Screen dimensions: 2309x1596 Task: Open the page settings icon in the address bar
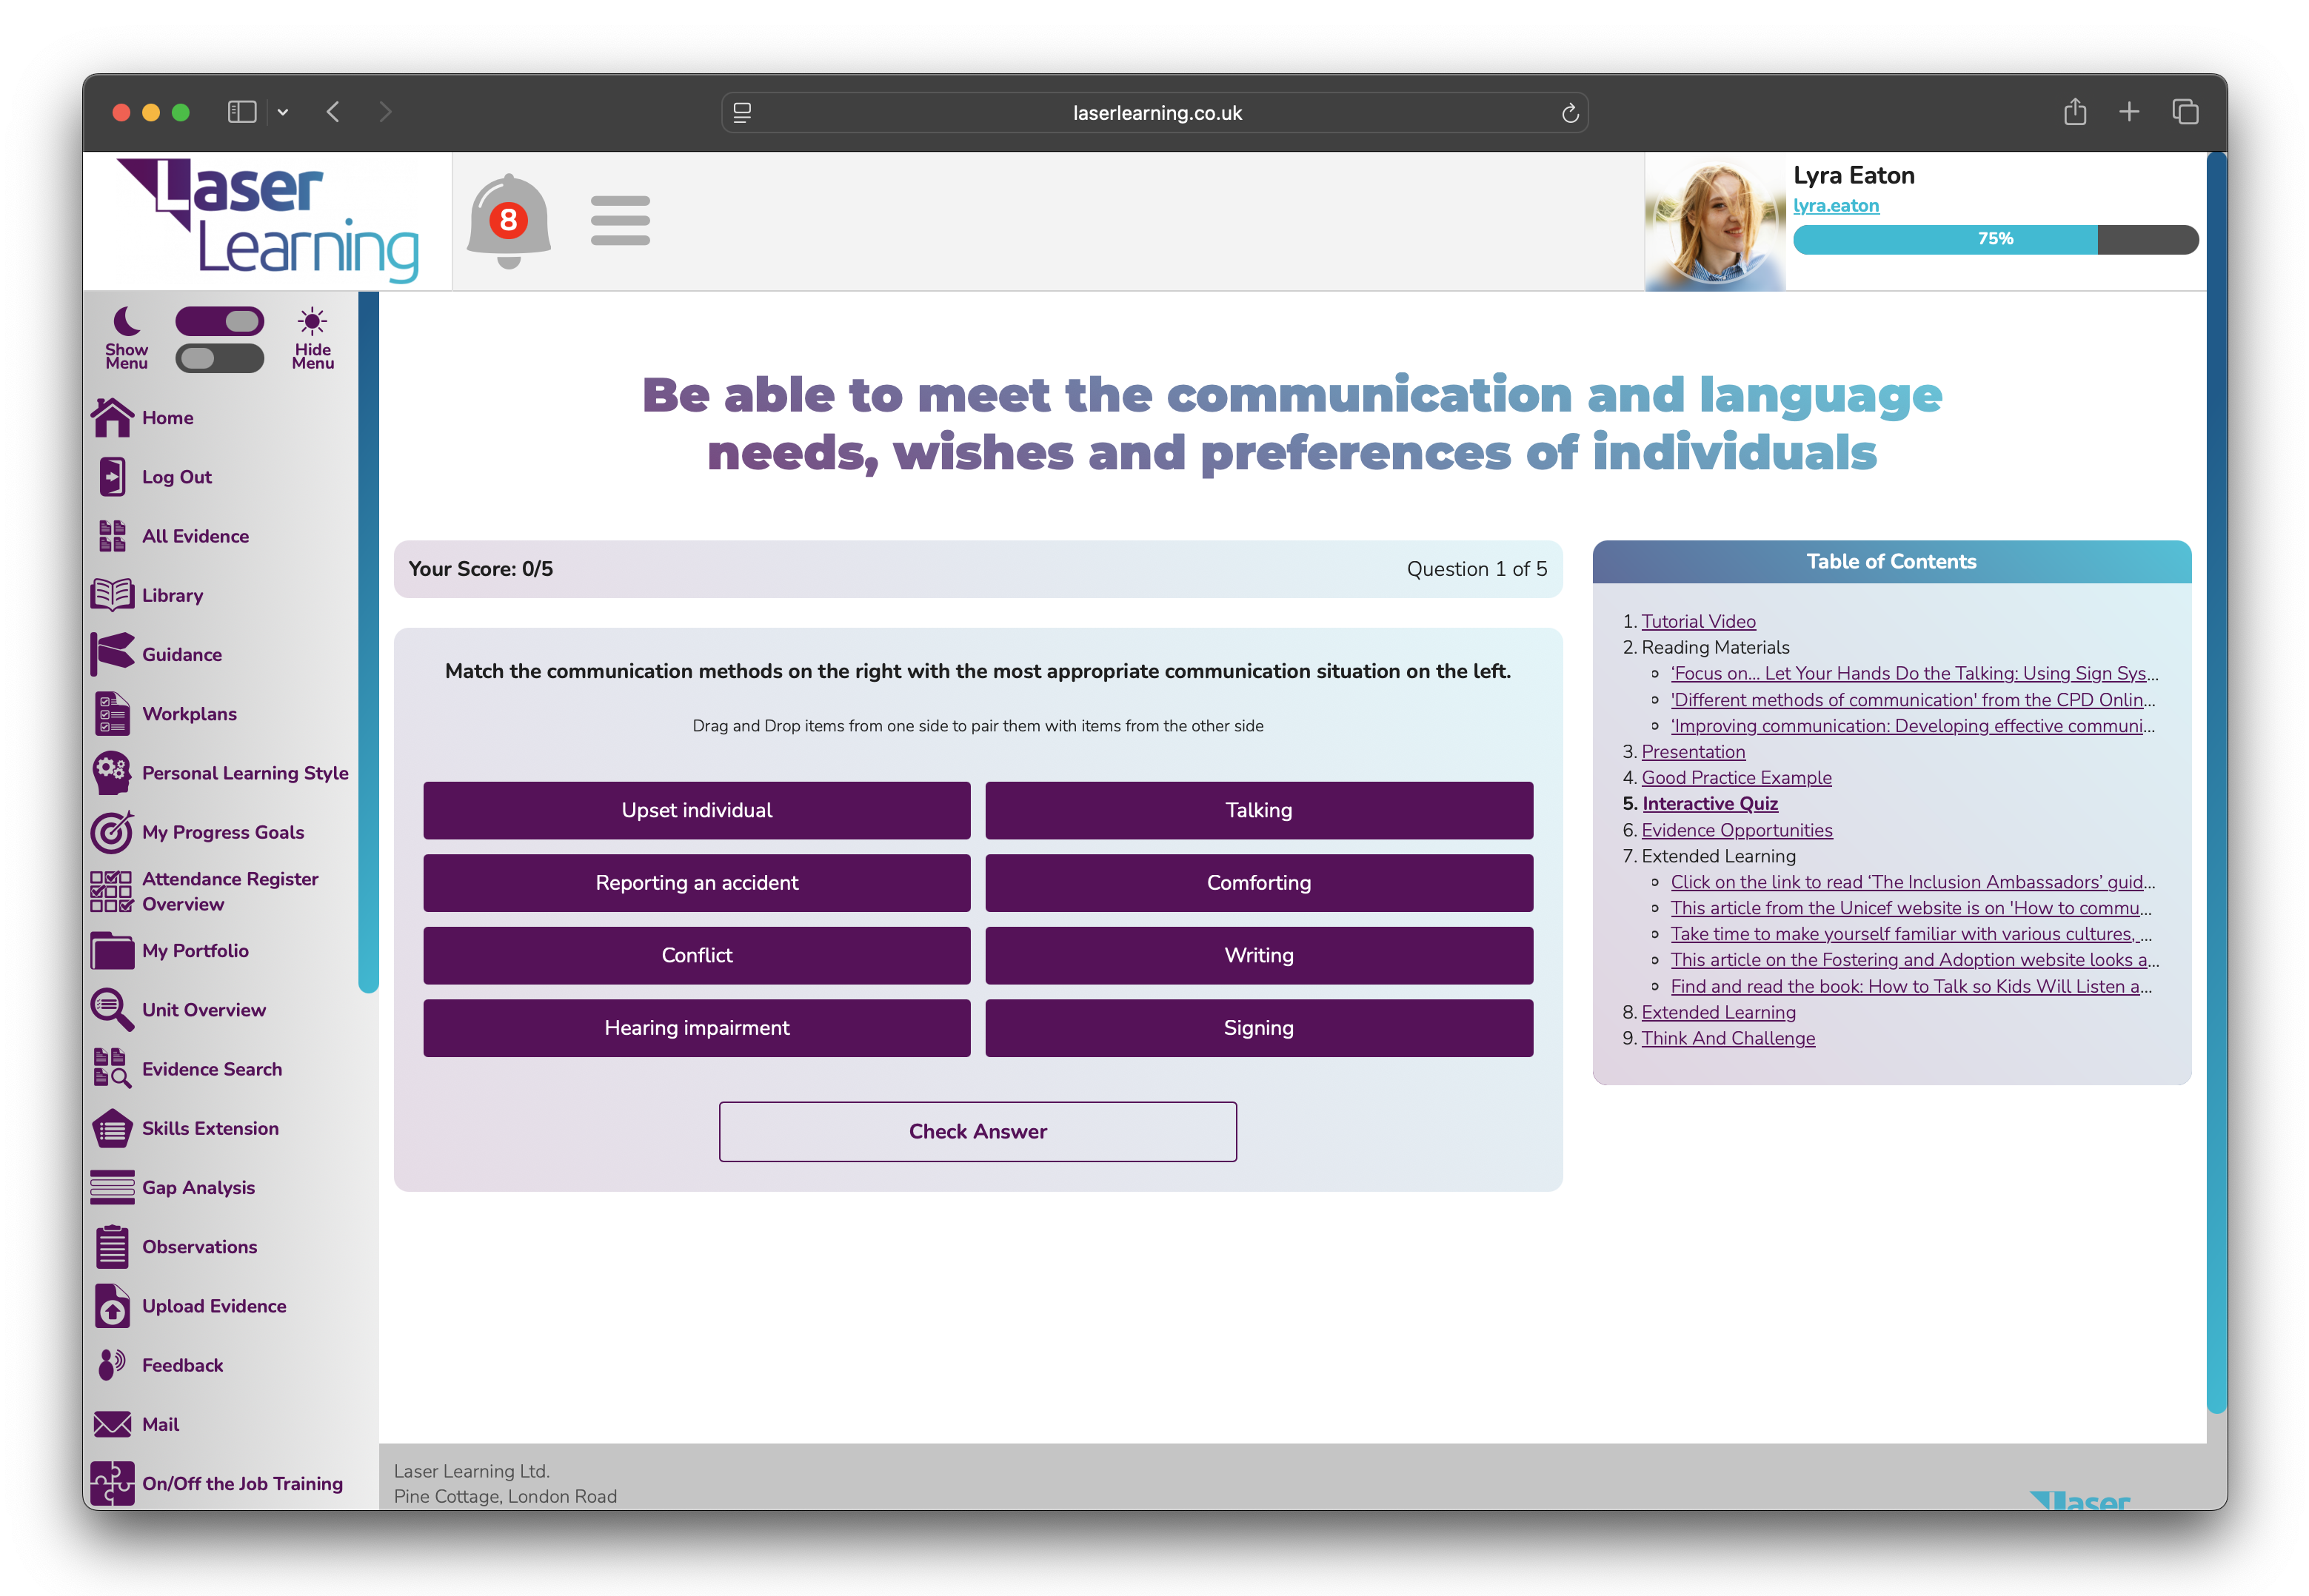(x=742, y=113)
